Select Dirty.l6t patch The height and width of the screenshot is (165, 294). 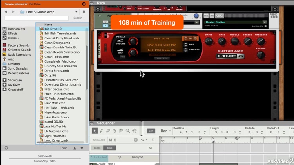pyautogui.click(x=50, y=75)
